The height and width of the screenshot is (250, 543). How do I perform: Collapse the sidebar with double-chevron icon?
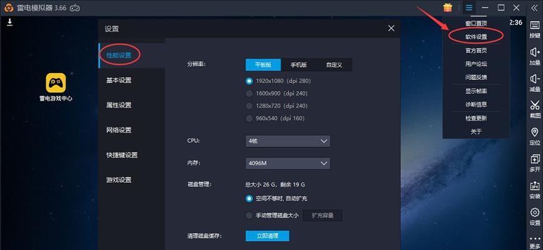click(x=534, y=7)
